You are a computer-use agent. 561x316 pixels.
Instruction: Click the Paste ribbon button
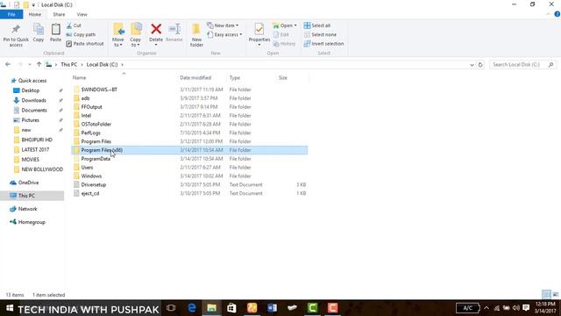tap(55, 33)
